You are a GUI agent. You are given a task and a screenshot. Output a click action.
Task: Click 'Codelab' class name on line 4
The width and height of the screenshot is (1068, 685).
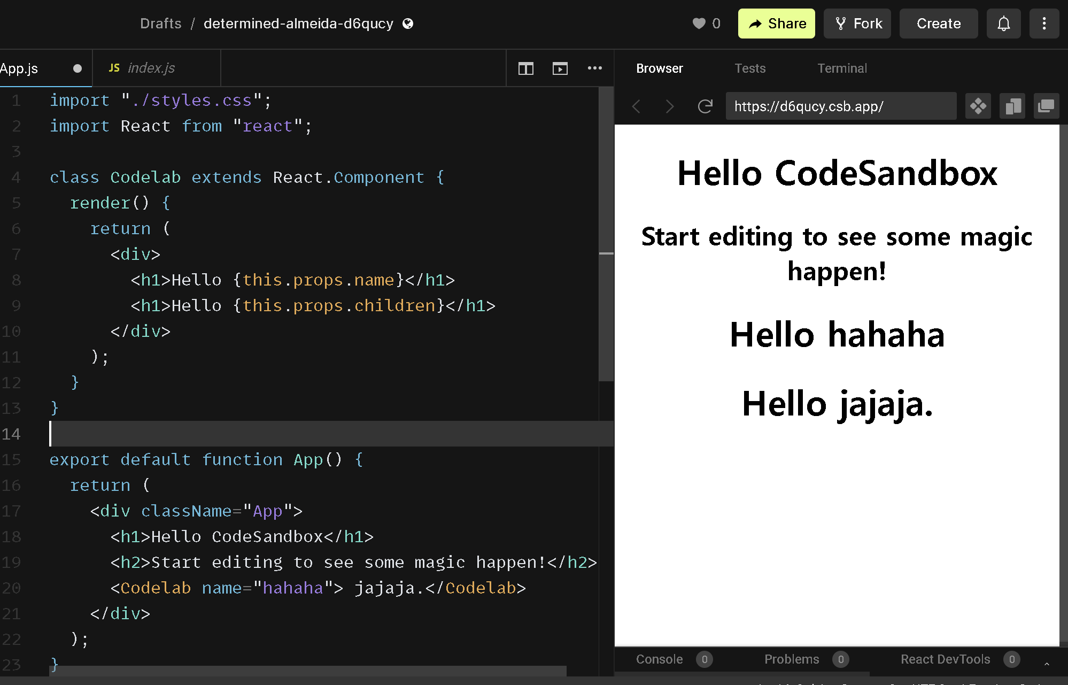click(x=145, y=177)
